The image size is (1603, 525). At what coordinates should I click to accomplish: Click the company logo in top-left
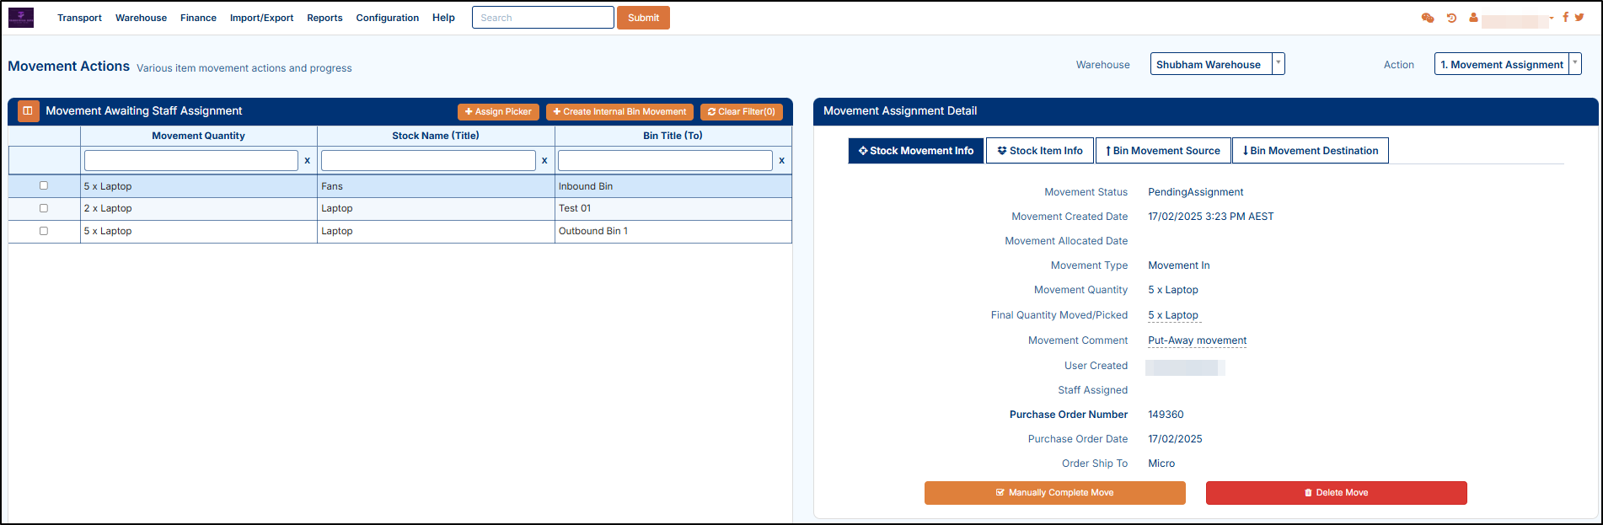pyautogui.click(x=21, y=18)
